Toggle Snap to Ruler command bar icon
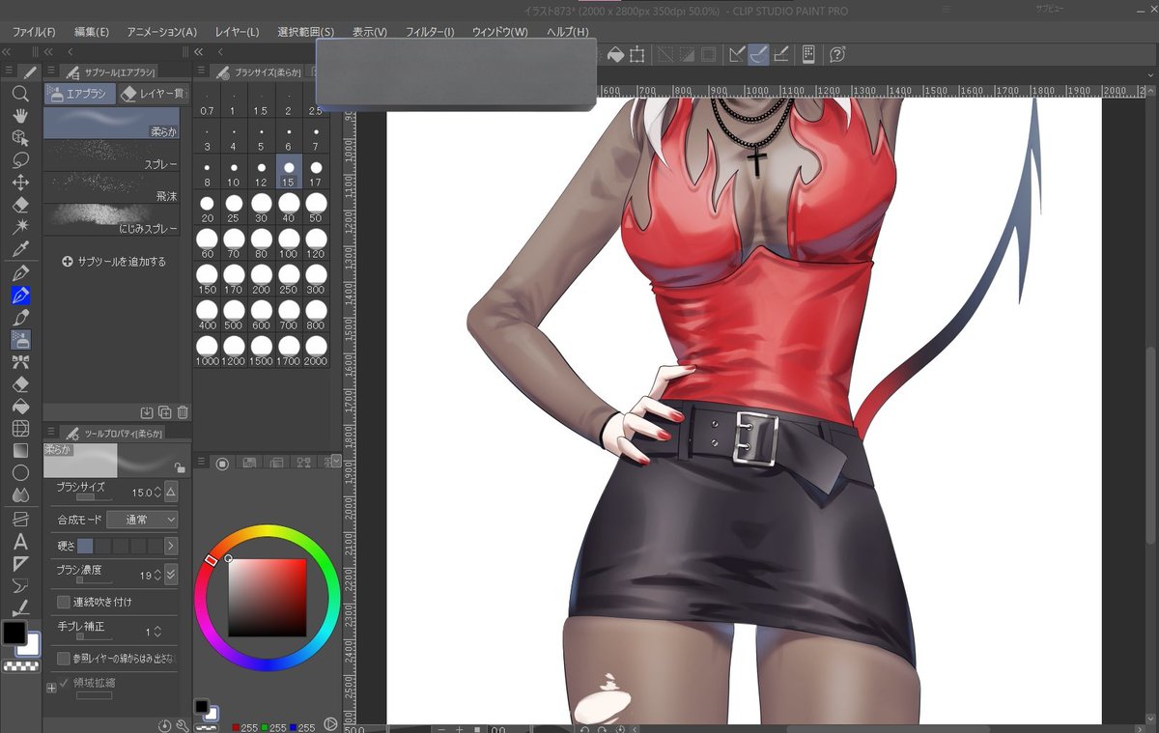The height and width of the screenshot is (733, 1159). [736, 54]
